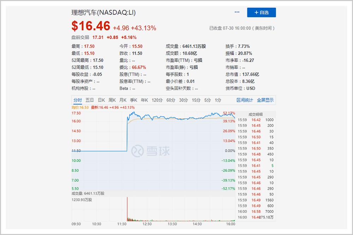View the 5分 chart tab
Screen dimensions: 353x235
point(207,100)
